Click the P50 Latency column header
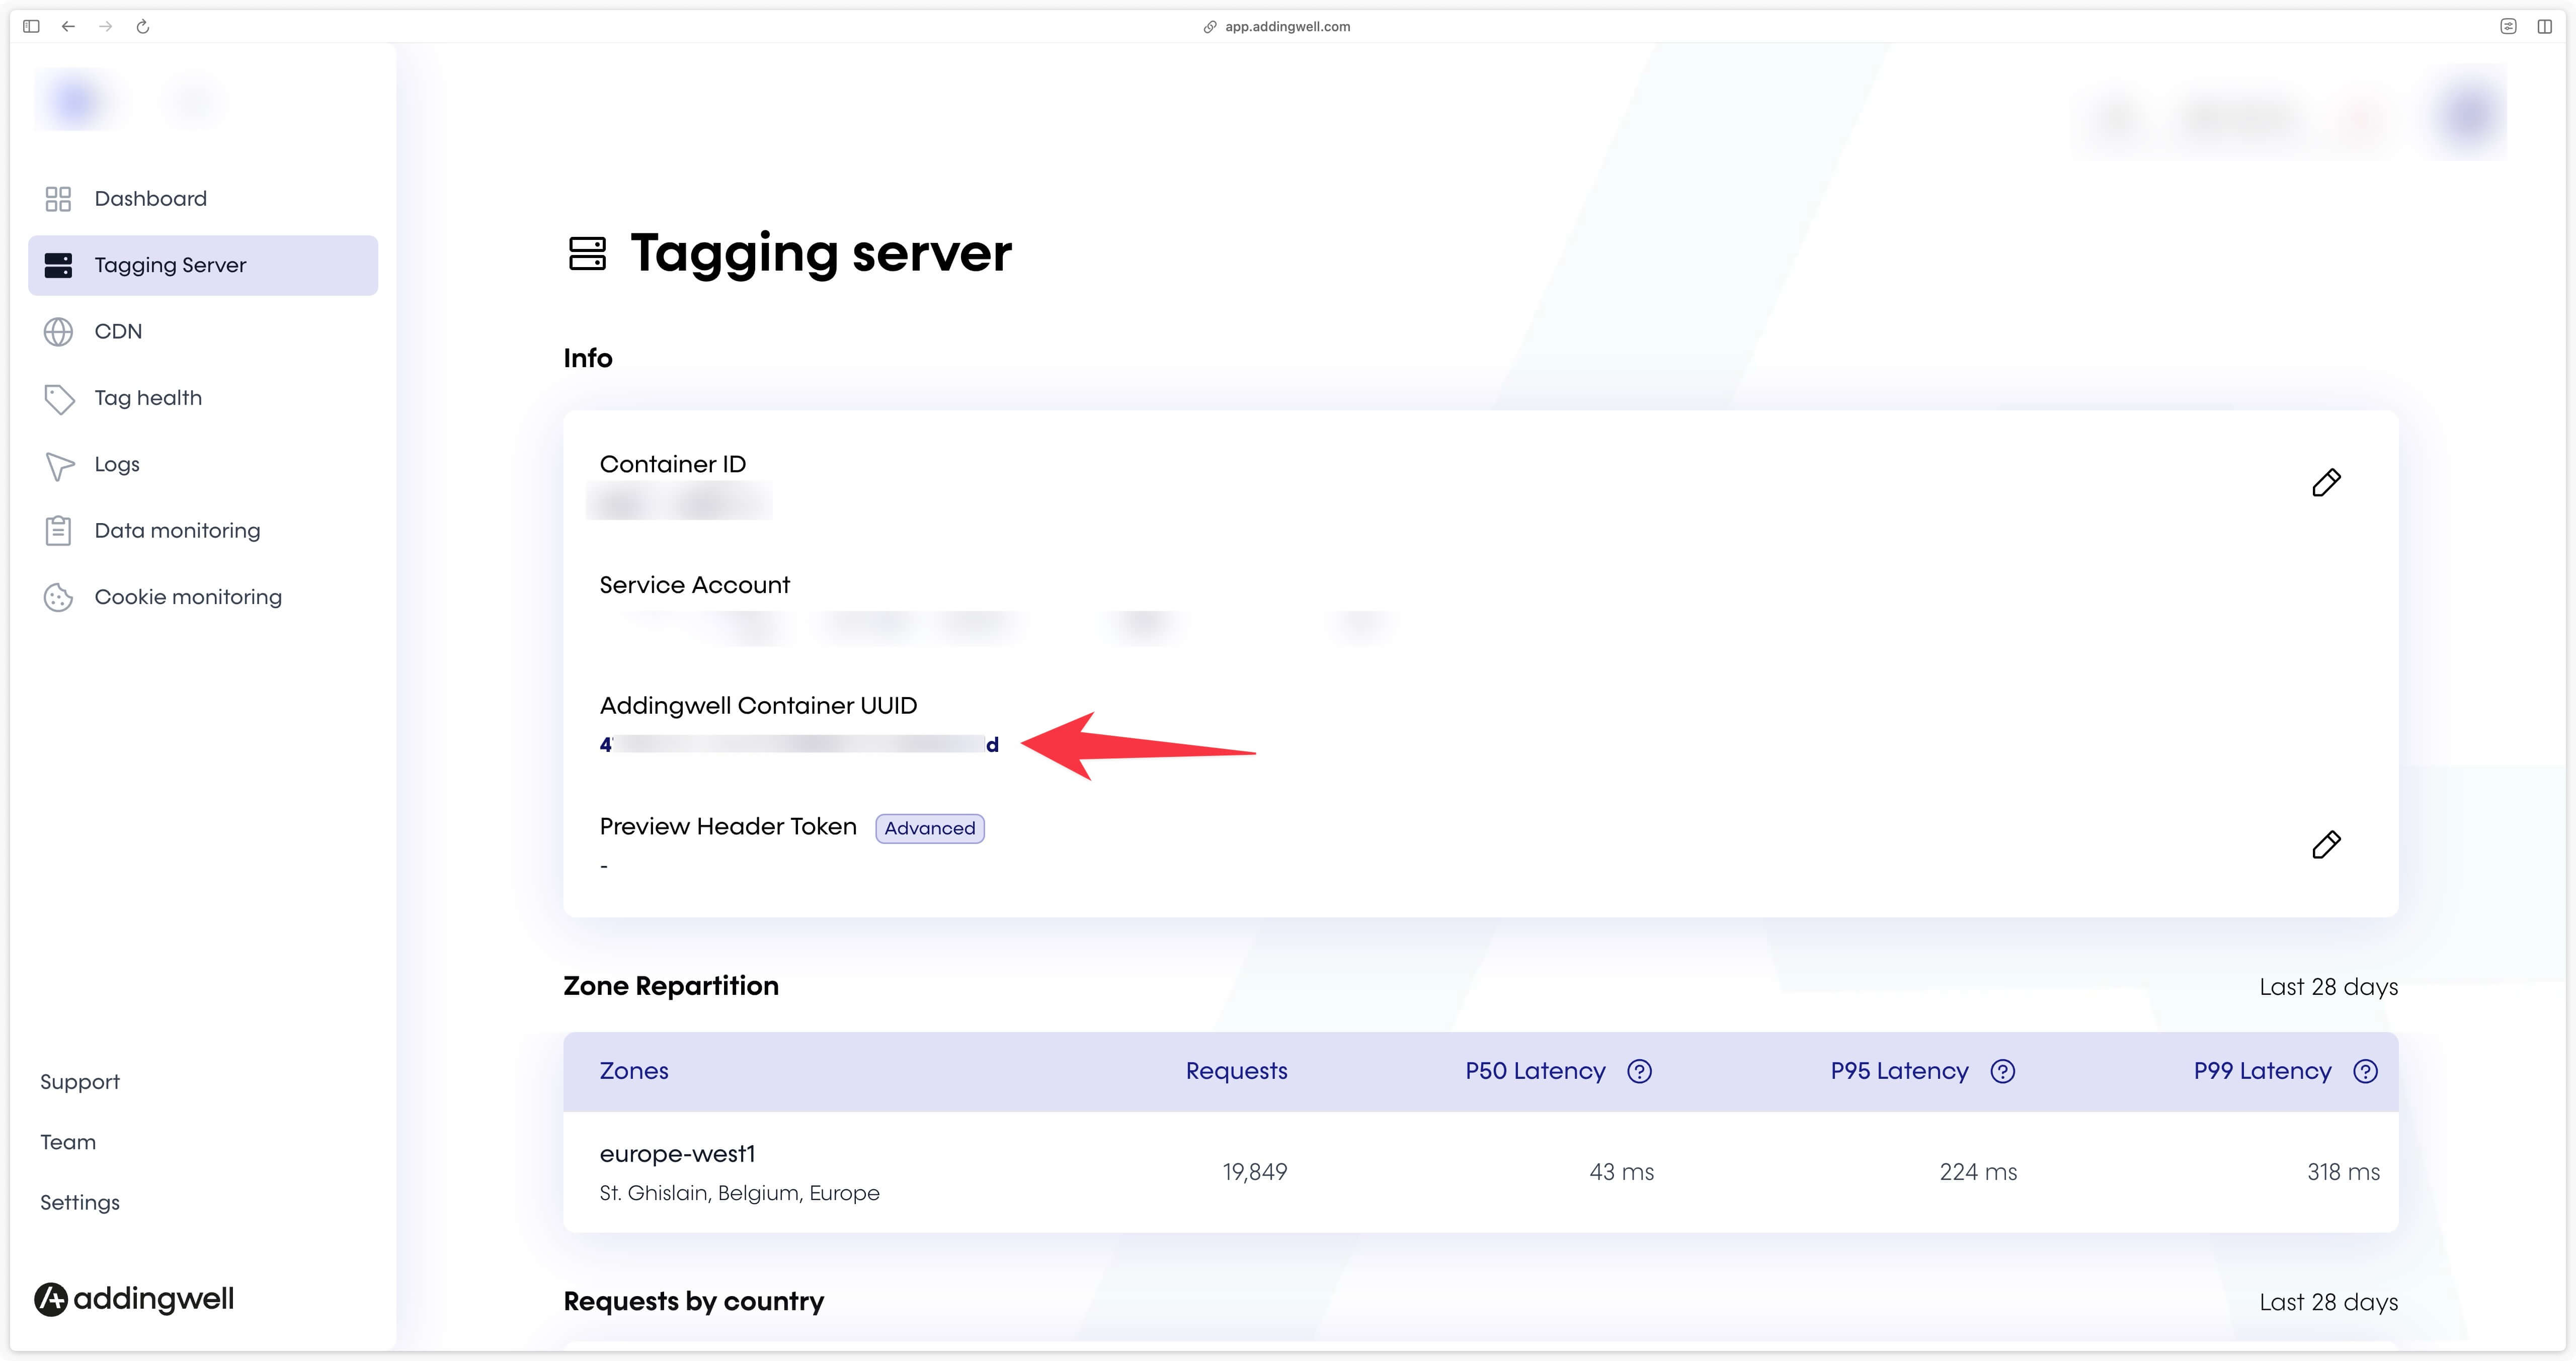This screenshot has height=1361, width=2576. [x=1535, y=1071]
